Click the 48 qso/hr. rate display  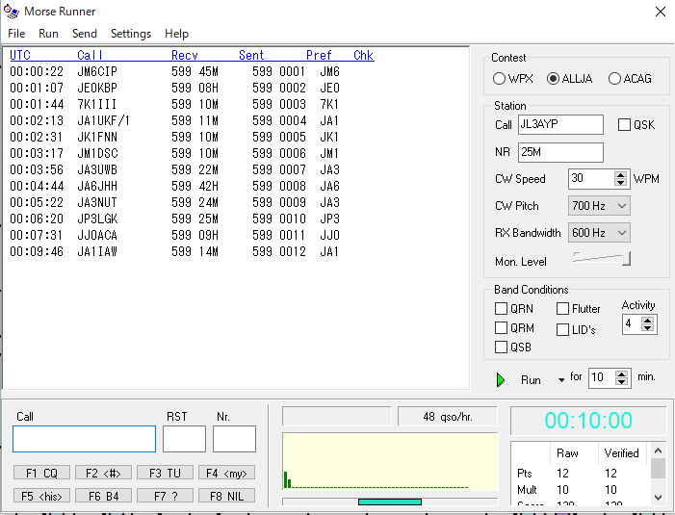[448, 417]
